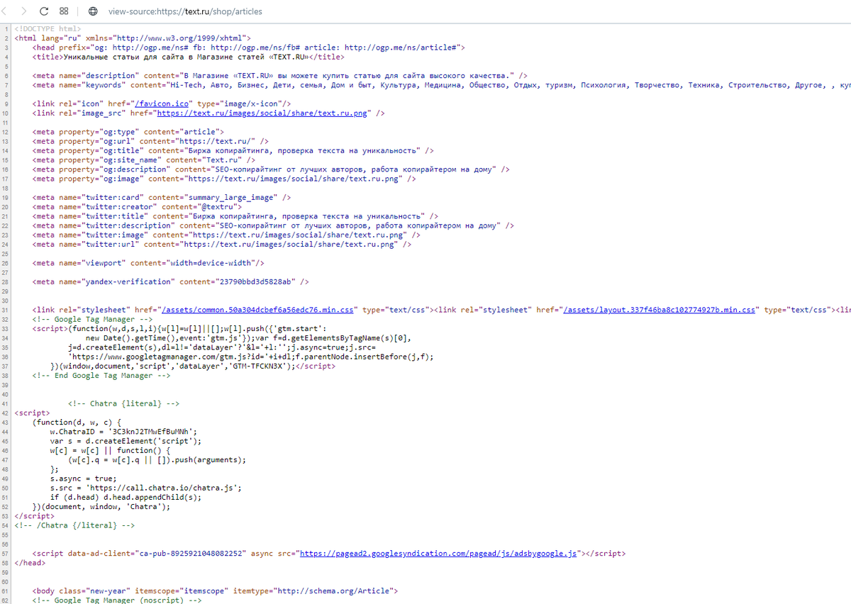Open the common.50a304dcbef6a56edc76.min.css link

pos(258,310)
